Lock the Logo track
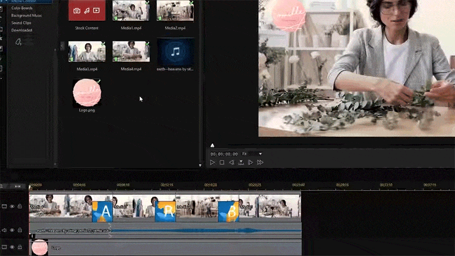The height and width of the screenshot is (256, 455). pyautogui.click(x=20, y=247)
